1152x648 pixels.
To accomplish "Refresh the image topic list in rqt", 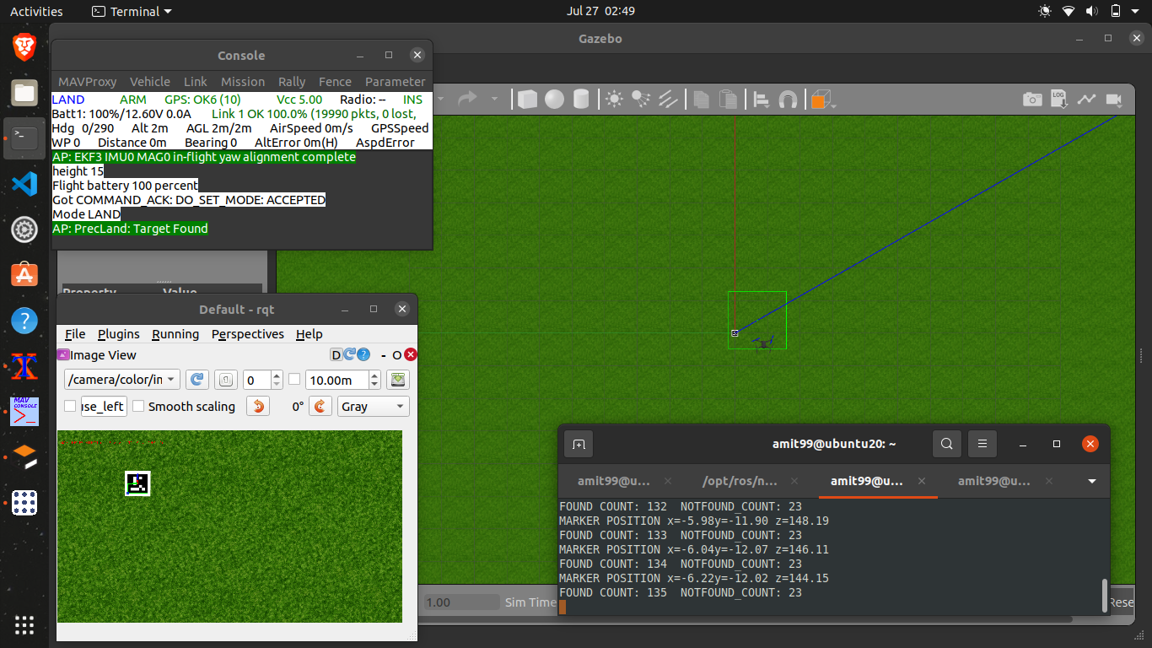I will pyautogui.click(x=196, y=381).
